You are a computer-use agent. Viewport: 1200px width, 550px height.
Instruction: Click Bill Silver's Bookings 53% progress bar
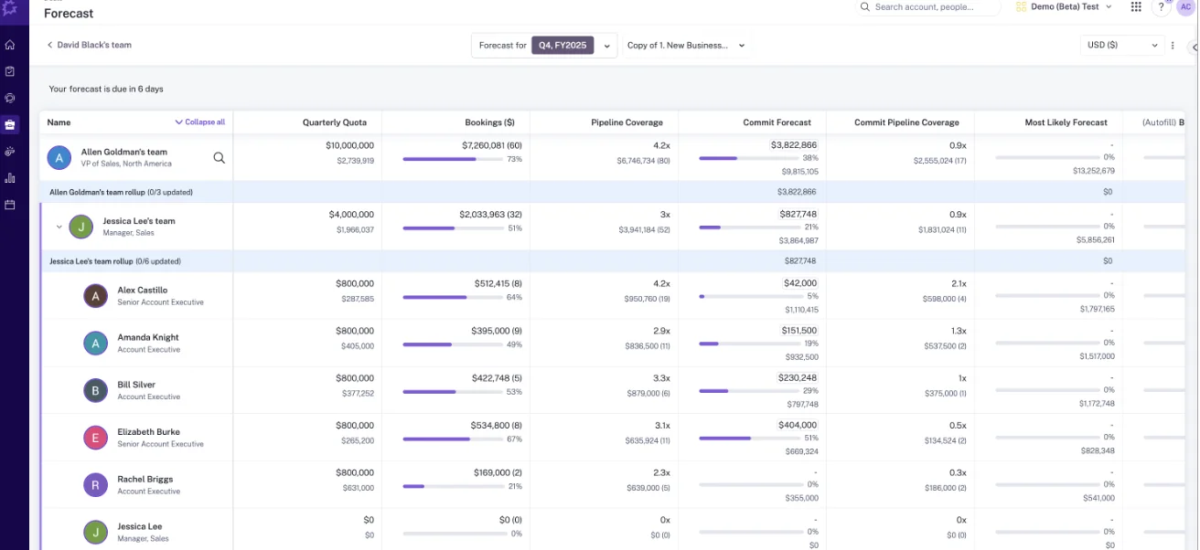[452, 392]
